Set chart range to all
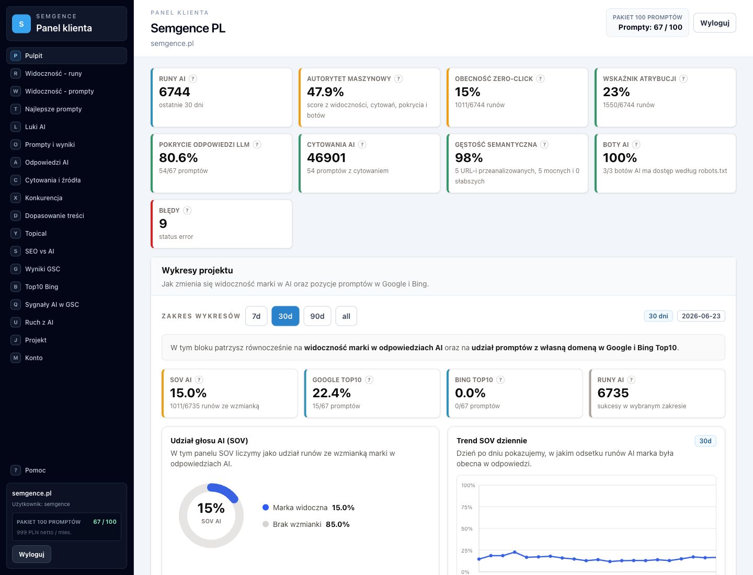 pyautogui.click(x=346, y=316)
